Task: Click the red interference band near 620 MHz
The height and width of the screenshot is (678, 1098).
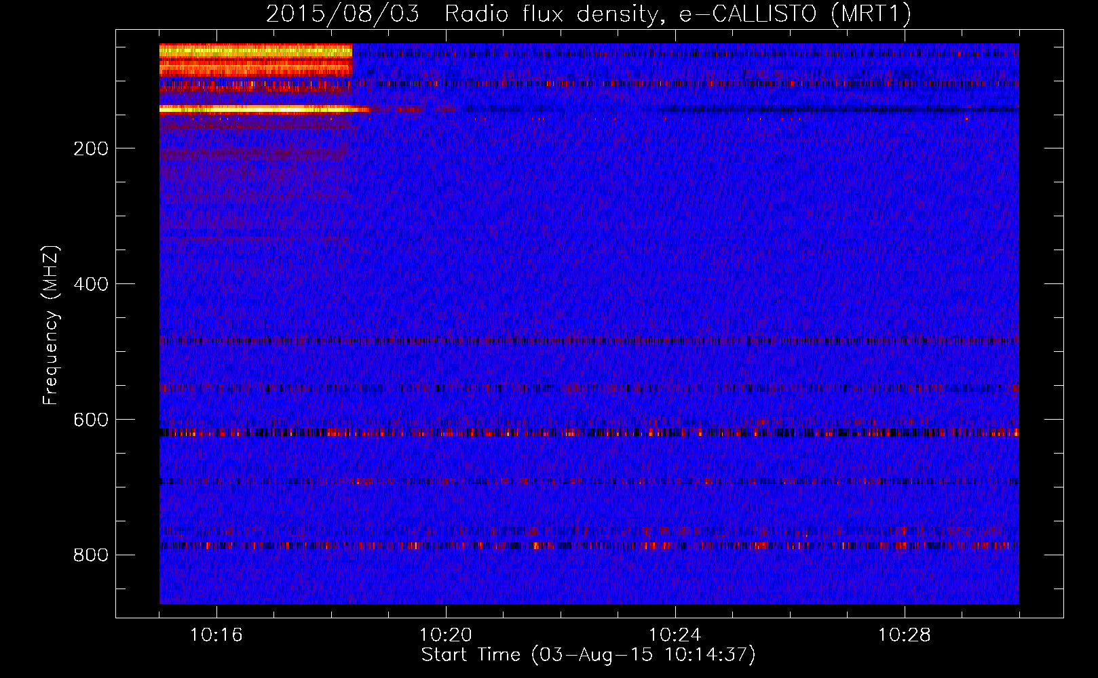Action: coord(589,432)
